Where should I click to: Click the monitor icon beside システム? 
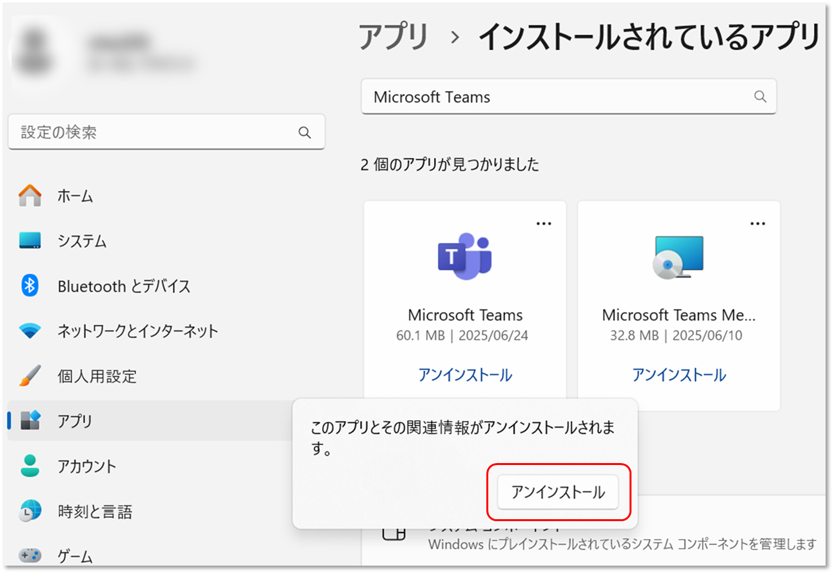[30, 241]
